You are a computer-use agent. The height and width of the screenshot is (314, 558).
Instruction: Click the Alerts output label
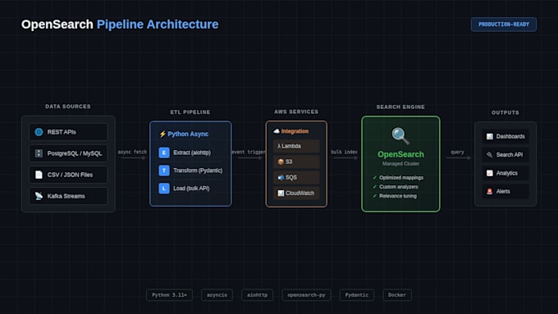pyautogui.click(x=503, y=191)
